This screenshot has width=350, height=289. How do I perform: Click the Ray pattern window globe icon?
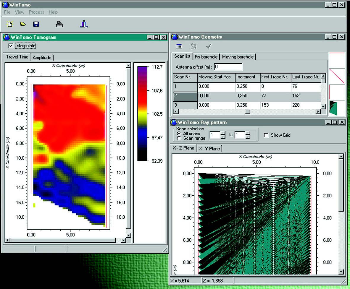click(x=174, y=122)
